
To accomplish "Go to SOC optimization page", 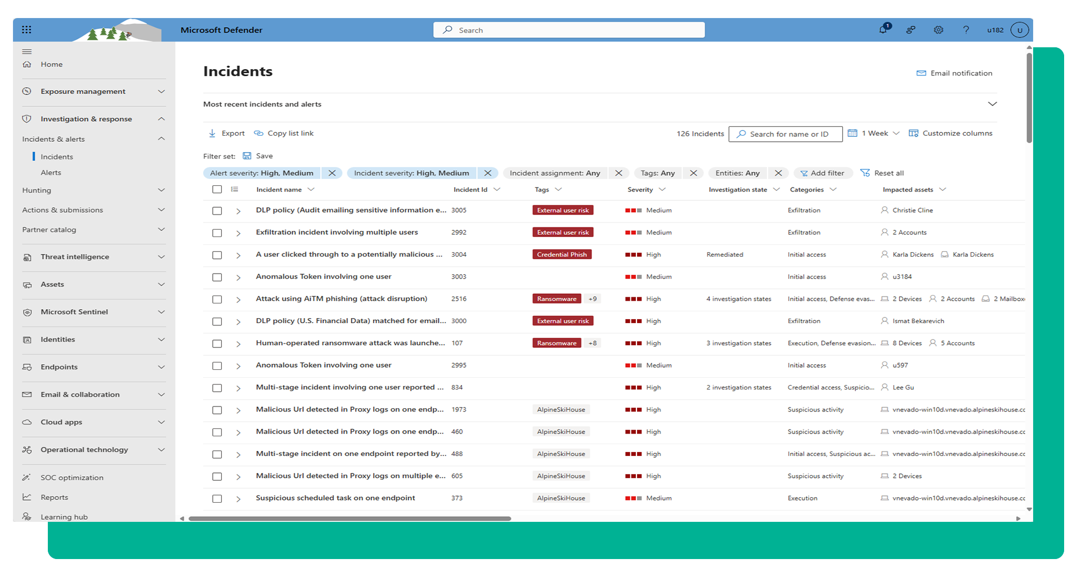I will coord(71,477).
